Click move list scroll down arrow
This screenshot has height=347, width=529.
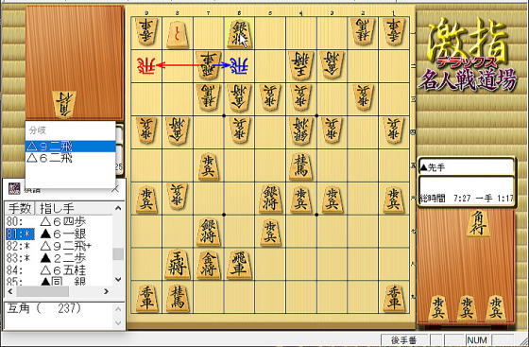[x=118, y=279]
